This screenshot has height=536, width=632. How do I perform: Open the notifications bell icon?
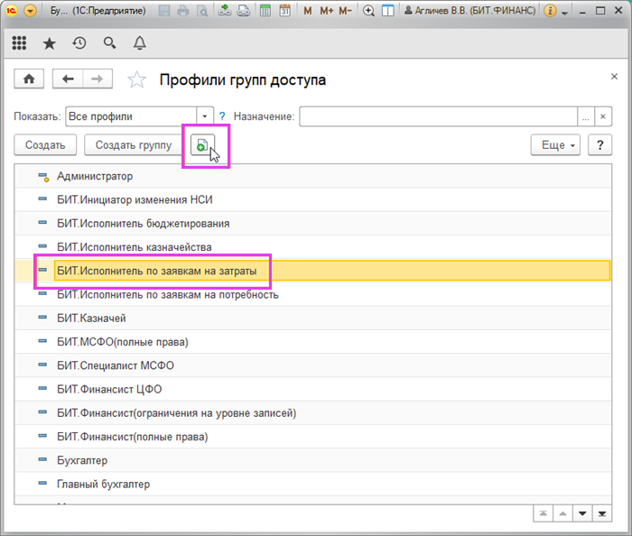click(139, 42)
